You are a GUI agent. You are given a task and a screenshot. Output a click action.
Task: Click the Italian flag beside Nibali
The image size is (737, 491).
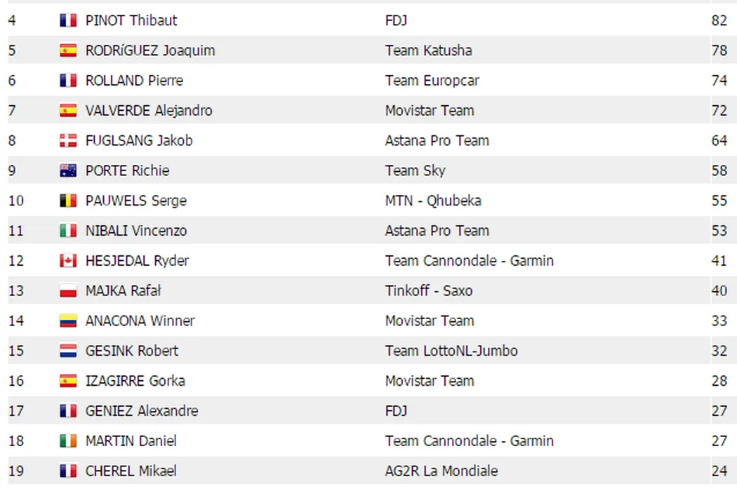(x=68, y=231)
